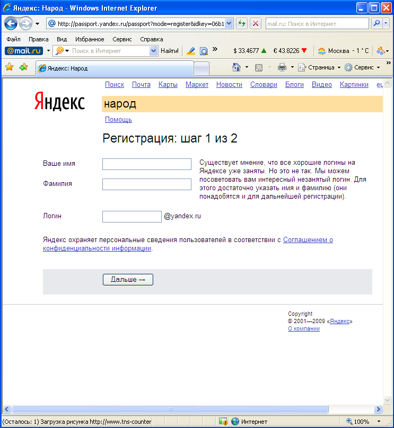394x428 pixels.
Task: Open a new blank tab
Action: pyautogui.click(x=202, y=68)
